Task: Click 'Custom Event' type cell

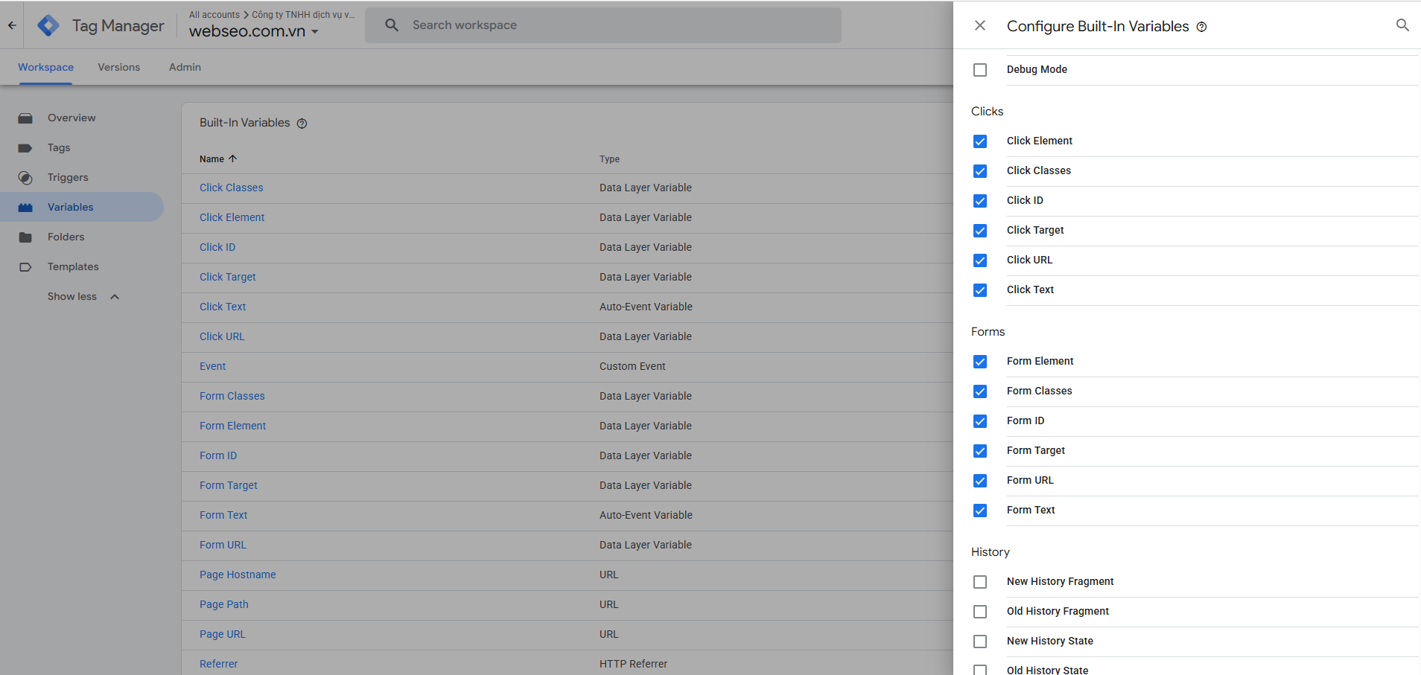Action: tap(632, 366)
